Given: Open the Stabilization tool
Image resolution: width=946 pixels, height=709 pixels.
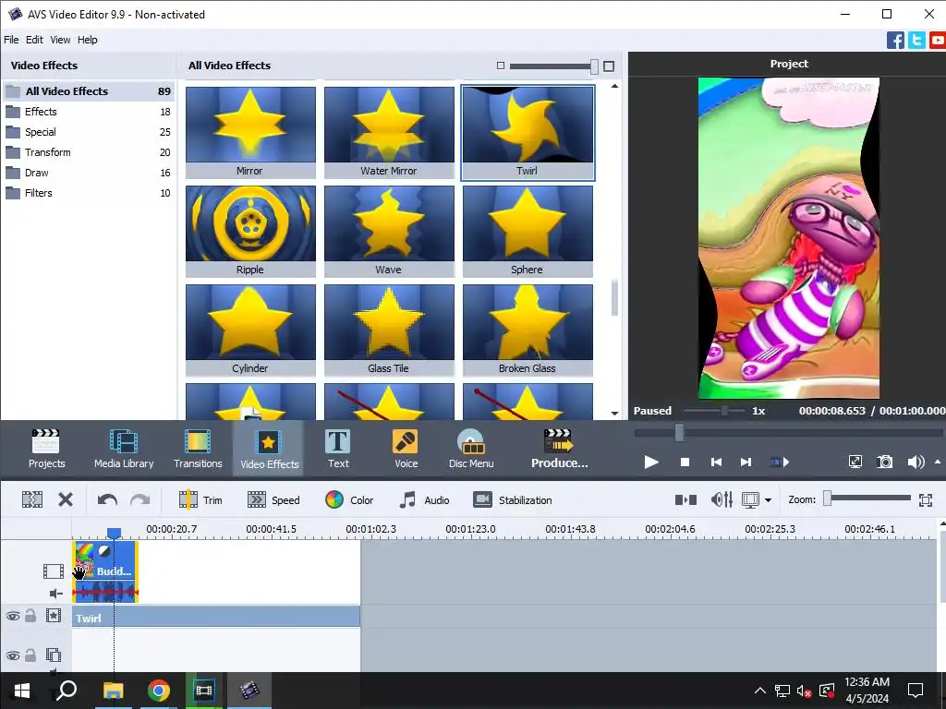Looking at the screenshot, I should click(x=512, y=499).
